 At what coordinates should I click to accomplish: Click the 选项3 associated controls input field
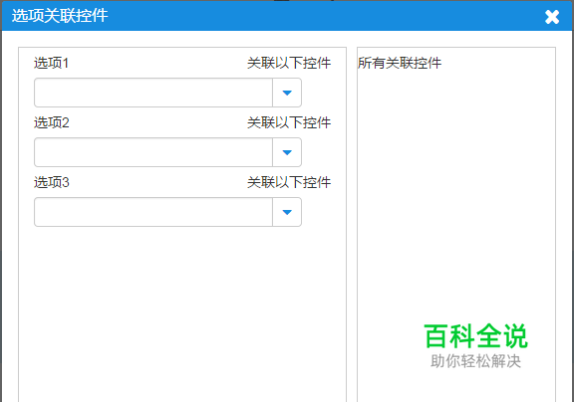tap(153, 212)
